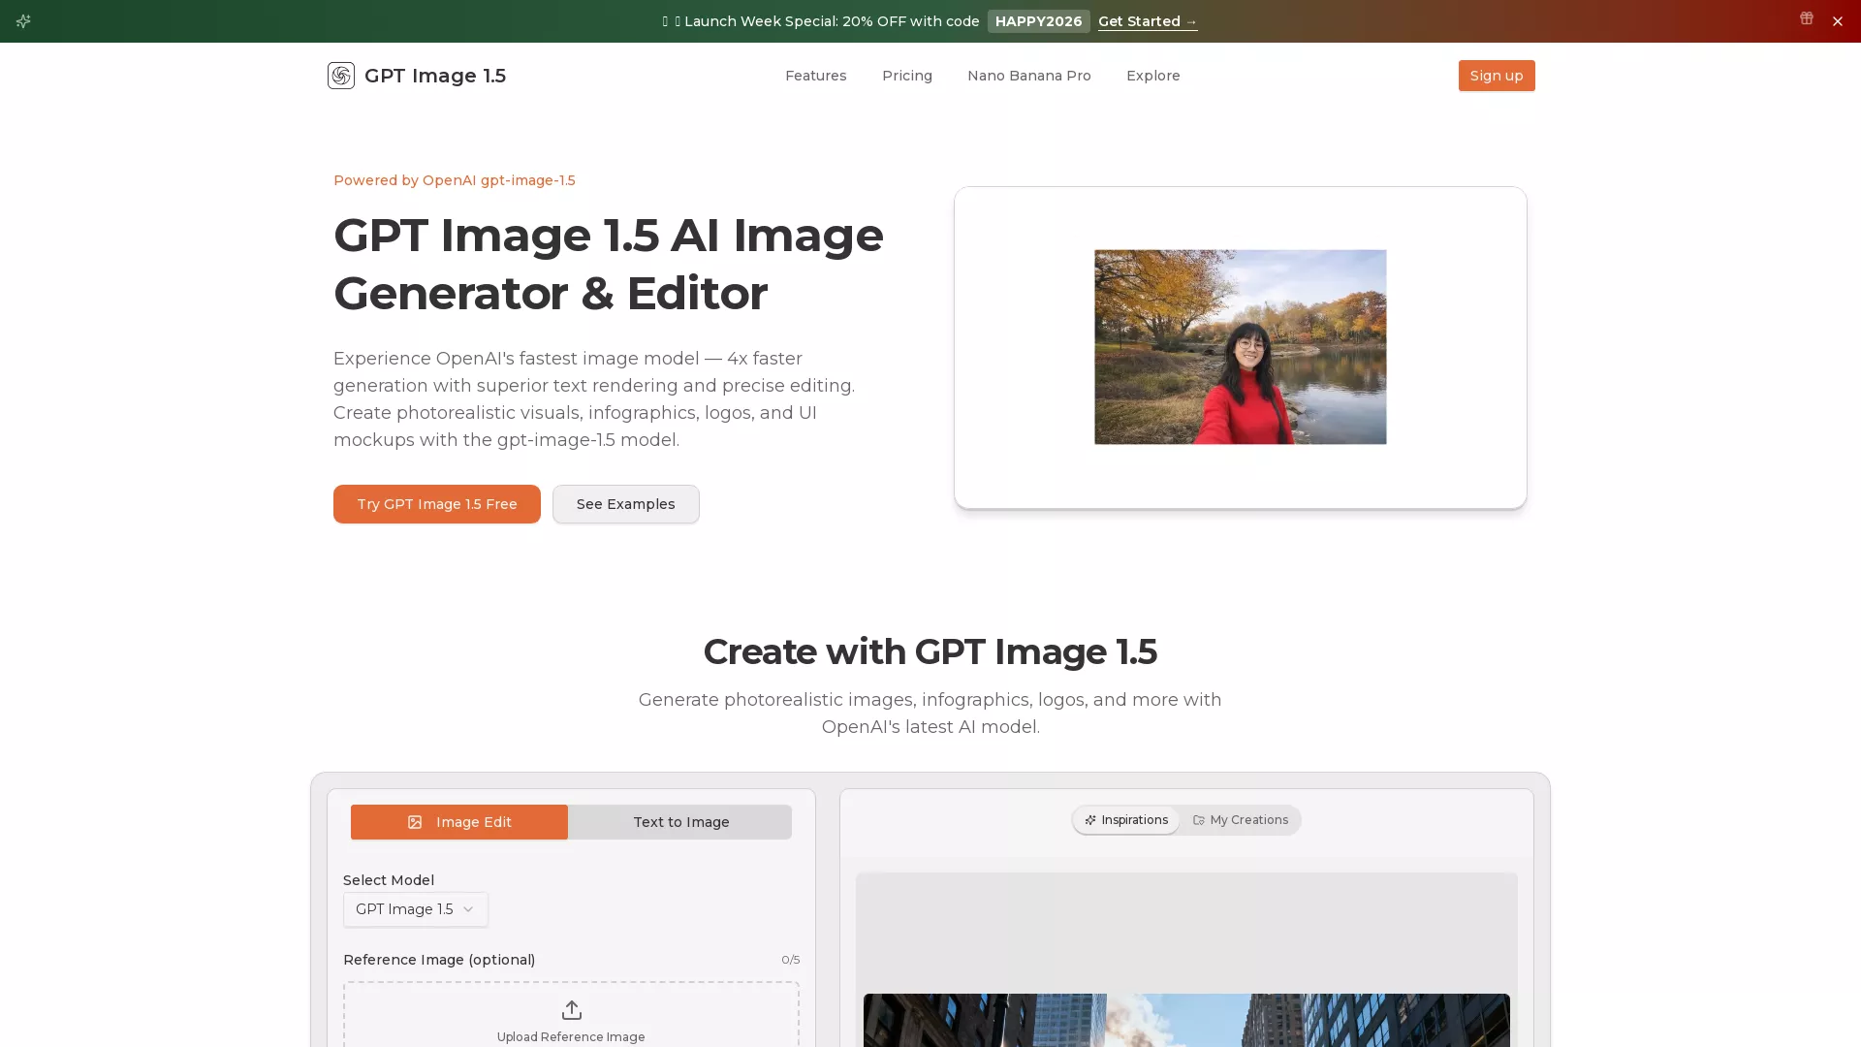This screenshot has height=1047, width=1861.
Task: Click the Upload Reference Image arrow icon
Action: [x=571, y=1010]
